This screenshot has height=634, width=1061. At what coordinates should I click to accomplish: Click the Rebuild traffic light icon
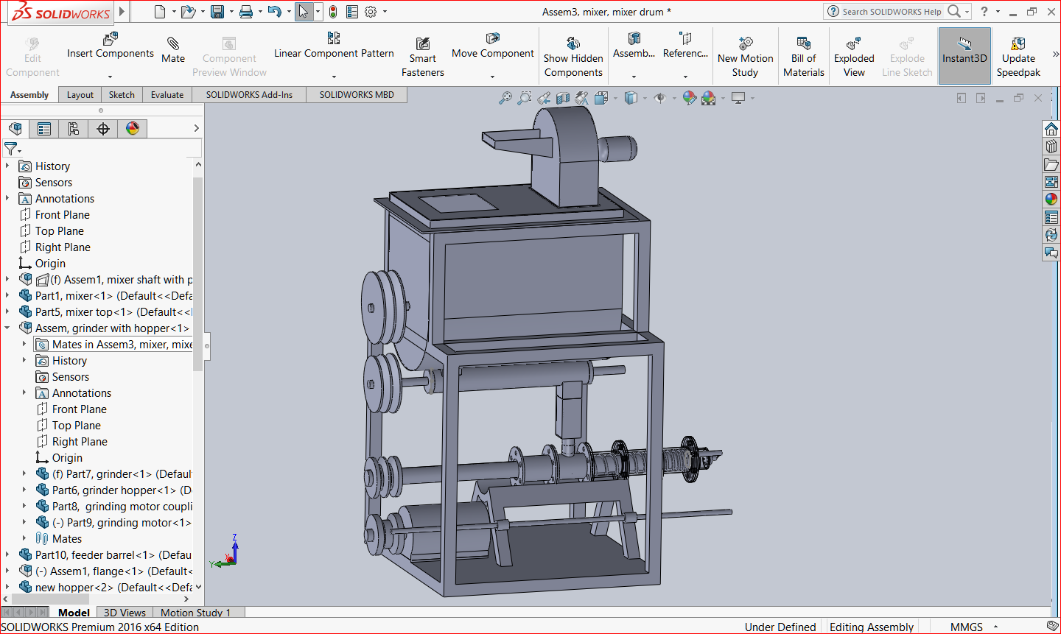coord(333,12)
